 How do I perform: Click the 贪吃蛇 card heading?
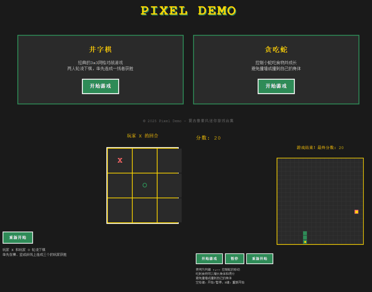click(x=276, y=49)
